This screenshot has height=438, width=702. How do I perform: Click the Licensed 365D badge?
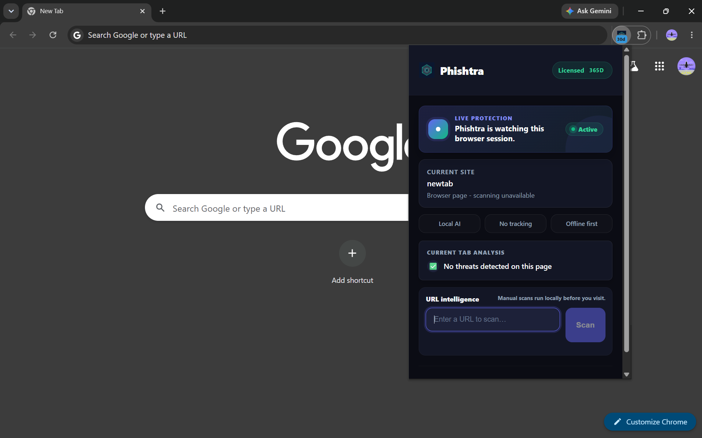pyautogui.click(x=582, y=70)
